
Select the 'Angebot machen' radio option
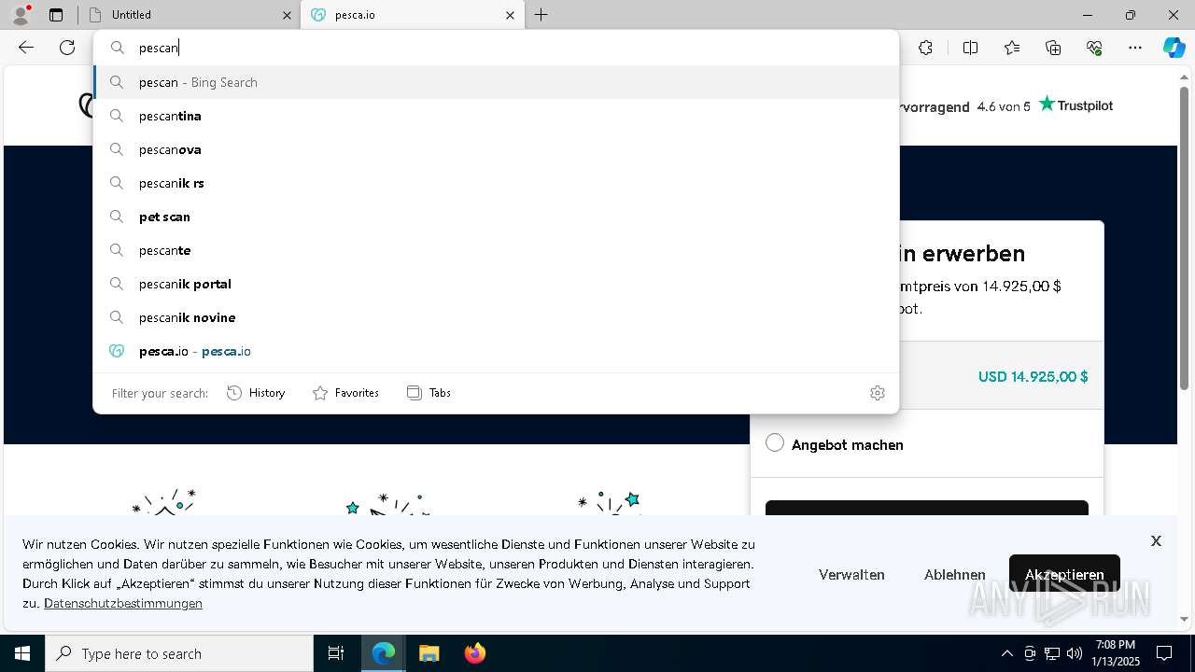[x=775, y=443]
